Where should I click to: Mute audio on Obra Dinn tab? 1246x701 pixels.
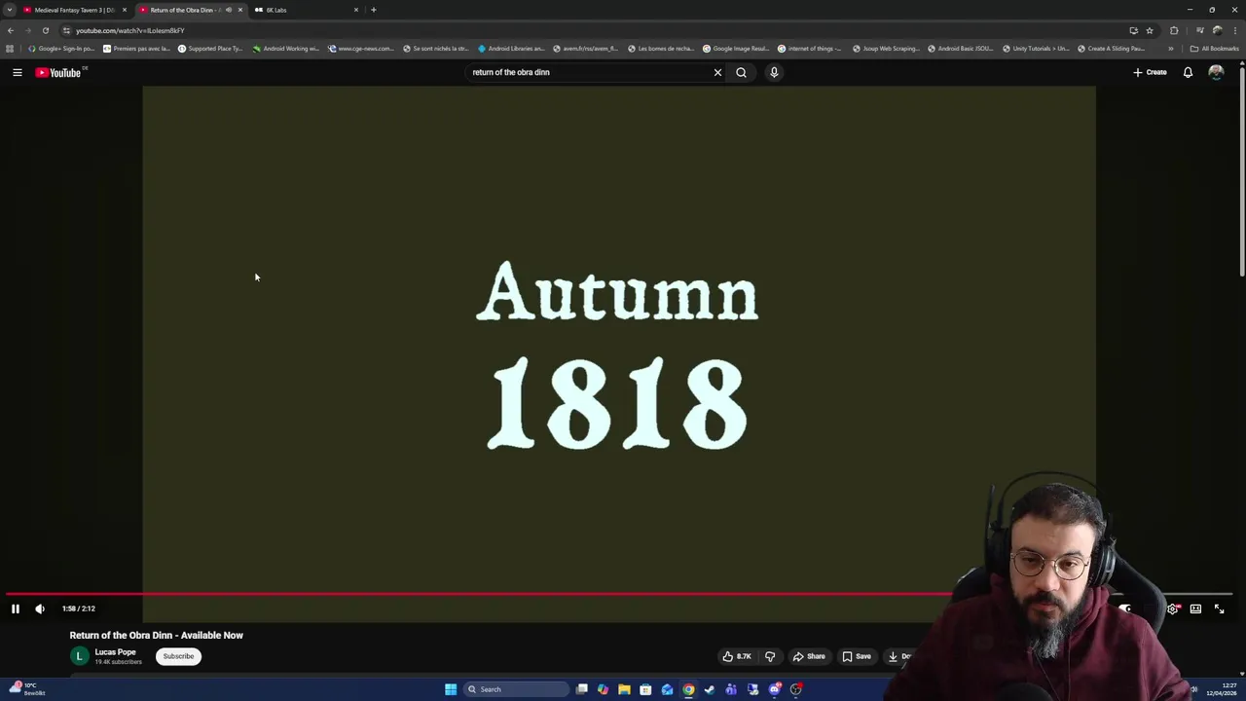tap(229, 10)
